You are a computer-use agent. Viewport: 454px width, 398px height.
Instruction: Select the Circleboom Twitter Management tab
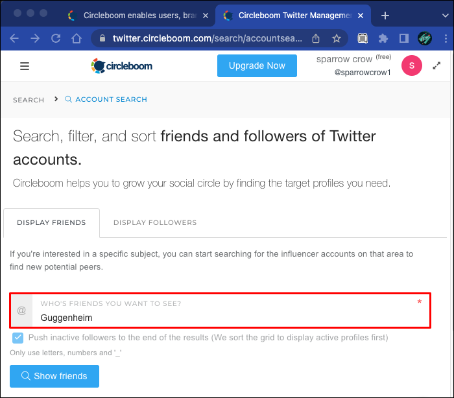pyautogui.click(x=293, y=16)
